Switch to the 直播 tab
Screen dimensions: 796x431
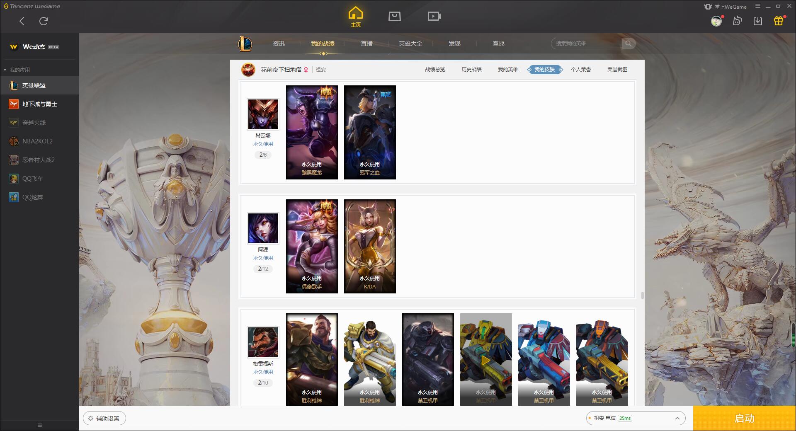[366, 44]
